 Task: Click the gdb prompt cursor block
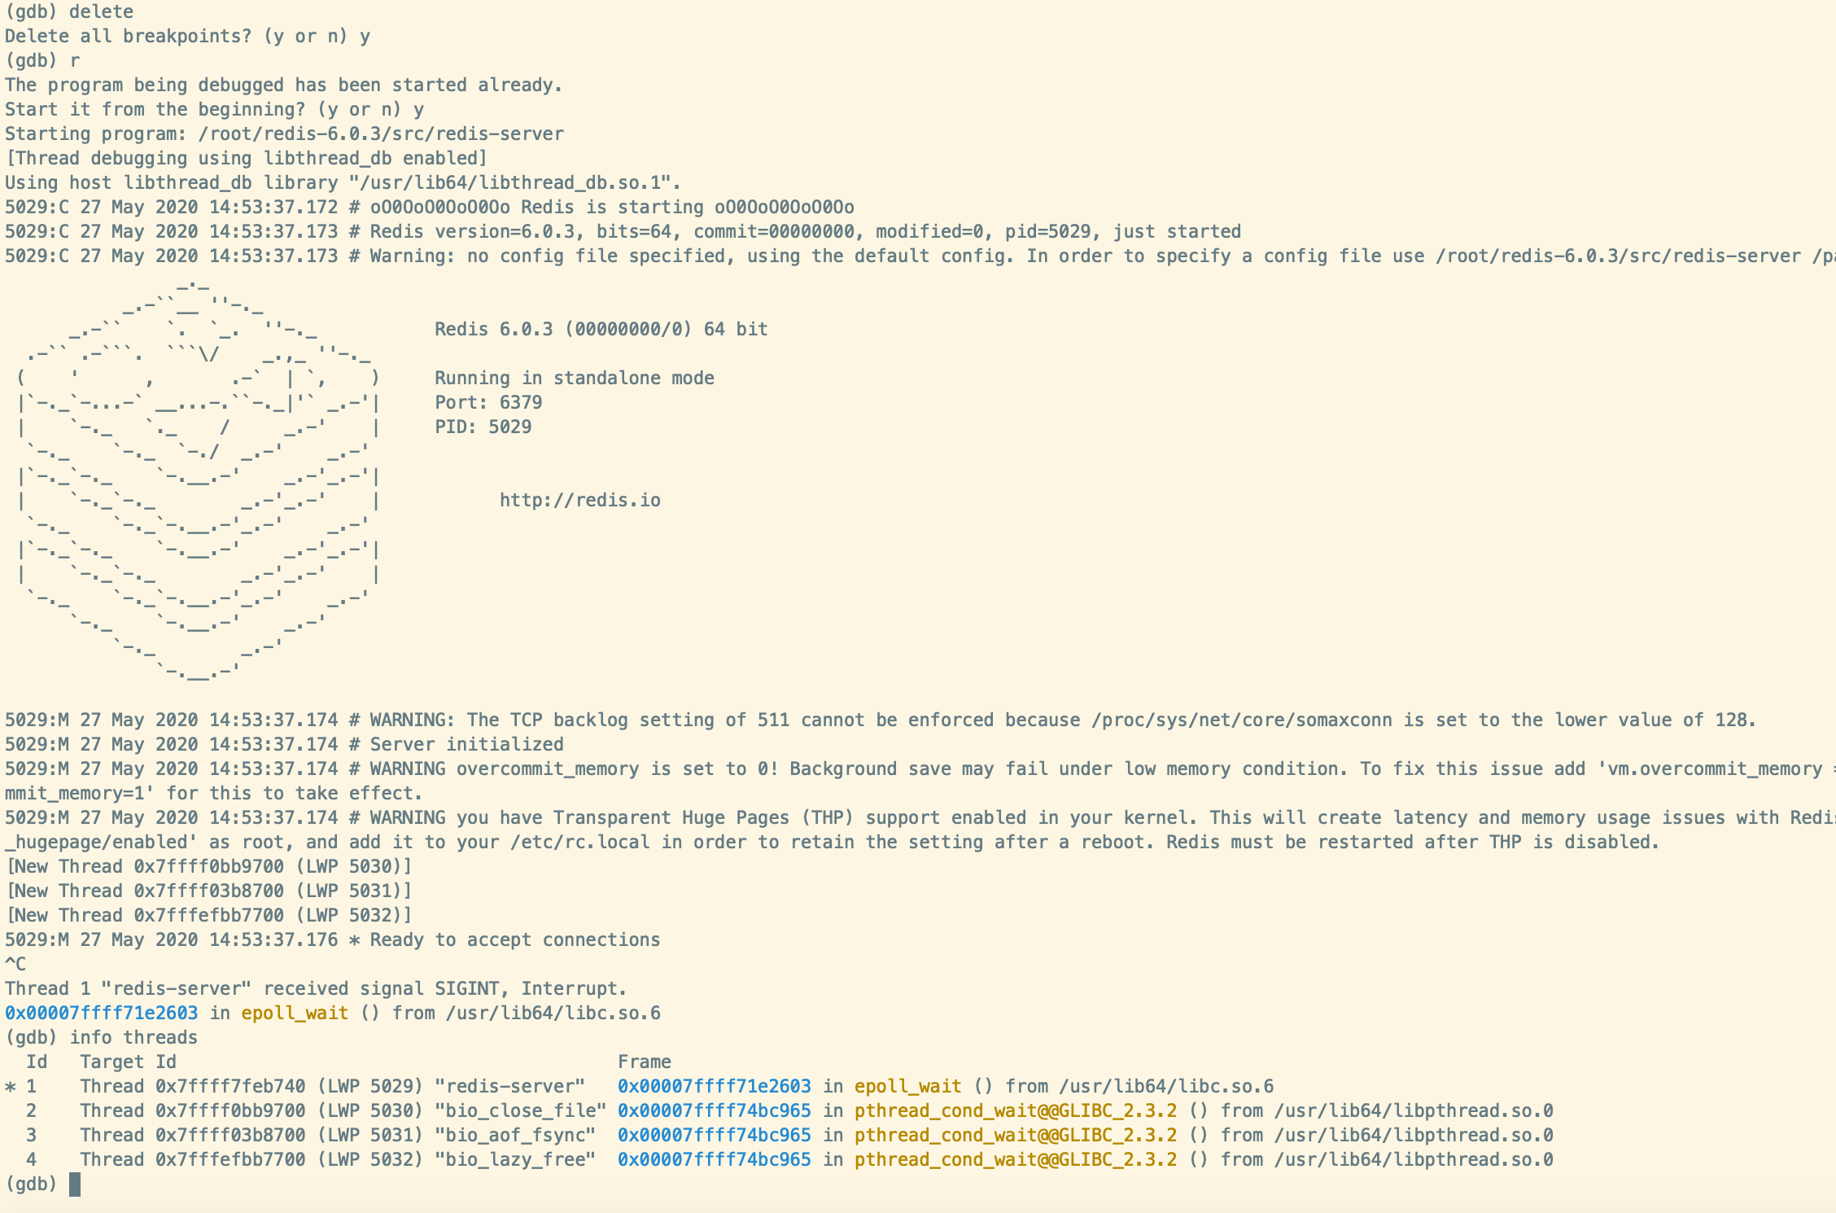click(x=75, y=1185)
